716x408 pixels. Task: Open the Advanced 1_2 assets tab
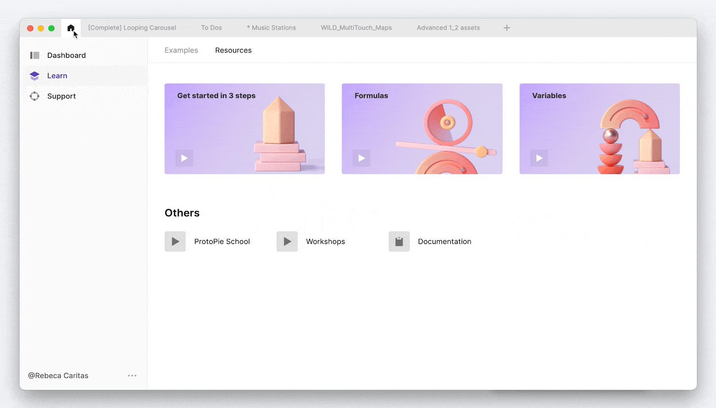click(448, 28)
